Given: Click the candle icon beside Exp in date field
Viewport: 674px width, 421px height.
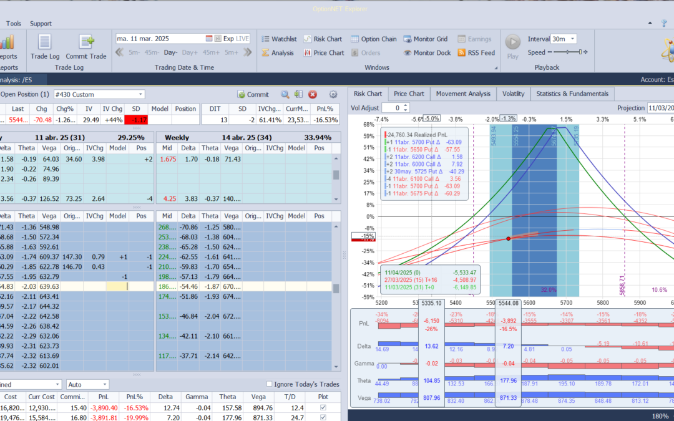Looking at the screenshot, I should tap(218, 39).
